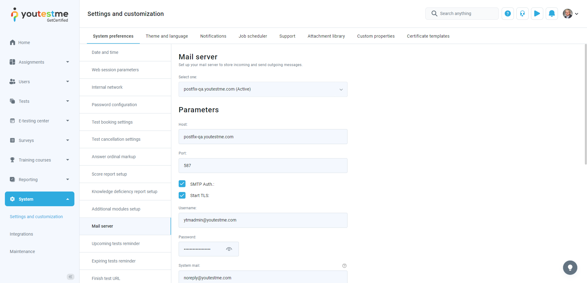Click the help question mark icon in header
The height and width of the screenshot is (283, 587).
pos(507,13)
